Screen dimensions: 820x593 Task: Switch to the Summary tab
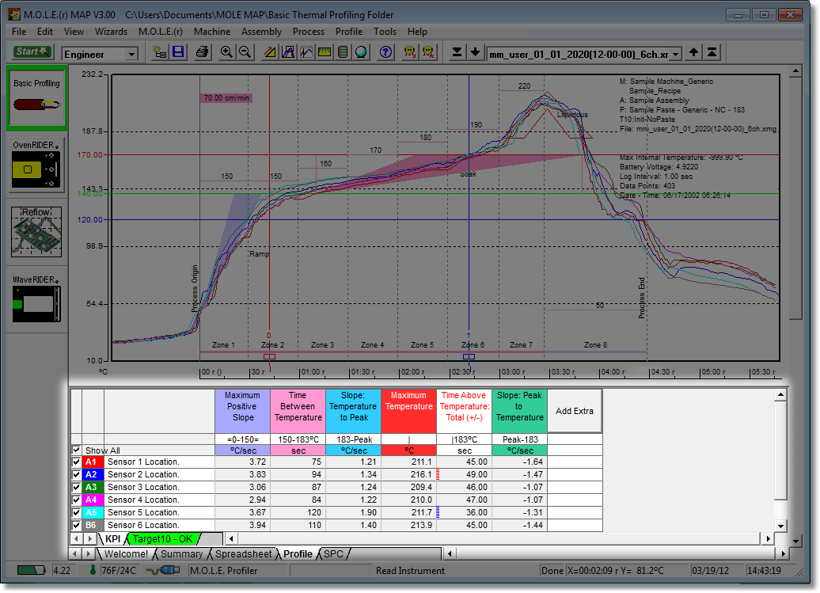pyautogui.click(x=181, y=553)
